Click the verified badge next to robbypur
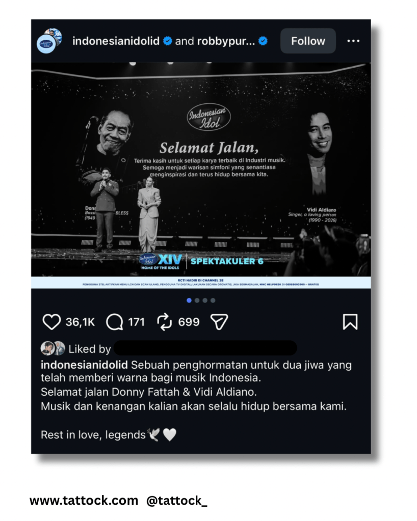Viewport: 417px width, 521px height. coord(263,41)
